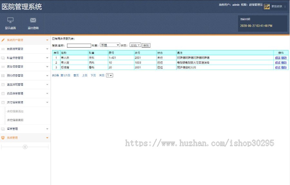Go to 末页 last page link
Image resolution: width=290 pixels, height=185 pixels.
pyautogui.click(x=102, y=75)
